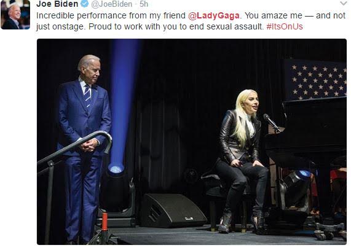Open the #ItsOnUs hashtag link
Viewport: 351px width, 248px height.
tap(285, 26)
